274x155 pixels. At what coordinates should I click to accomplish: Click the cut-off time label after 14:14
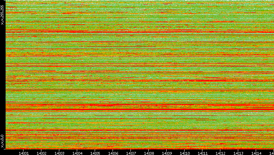[271, 153]
